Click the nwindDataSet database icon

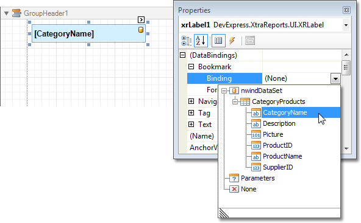click(234, 91)
